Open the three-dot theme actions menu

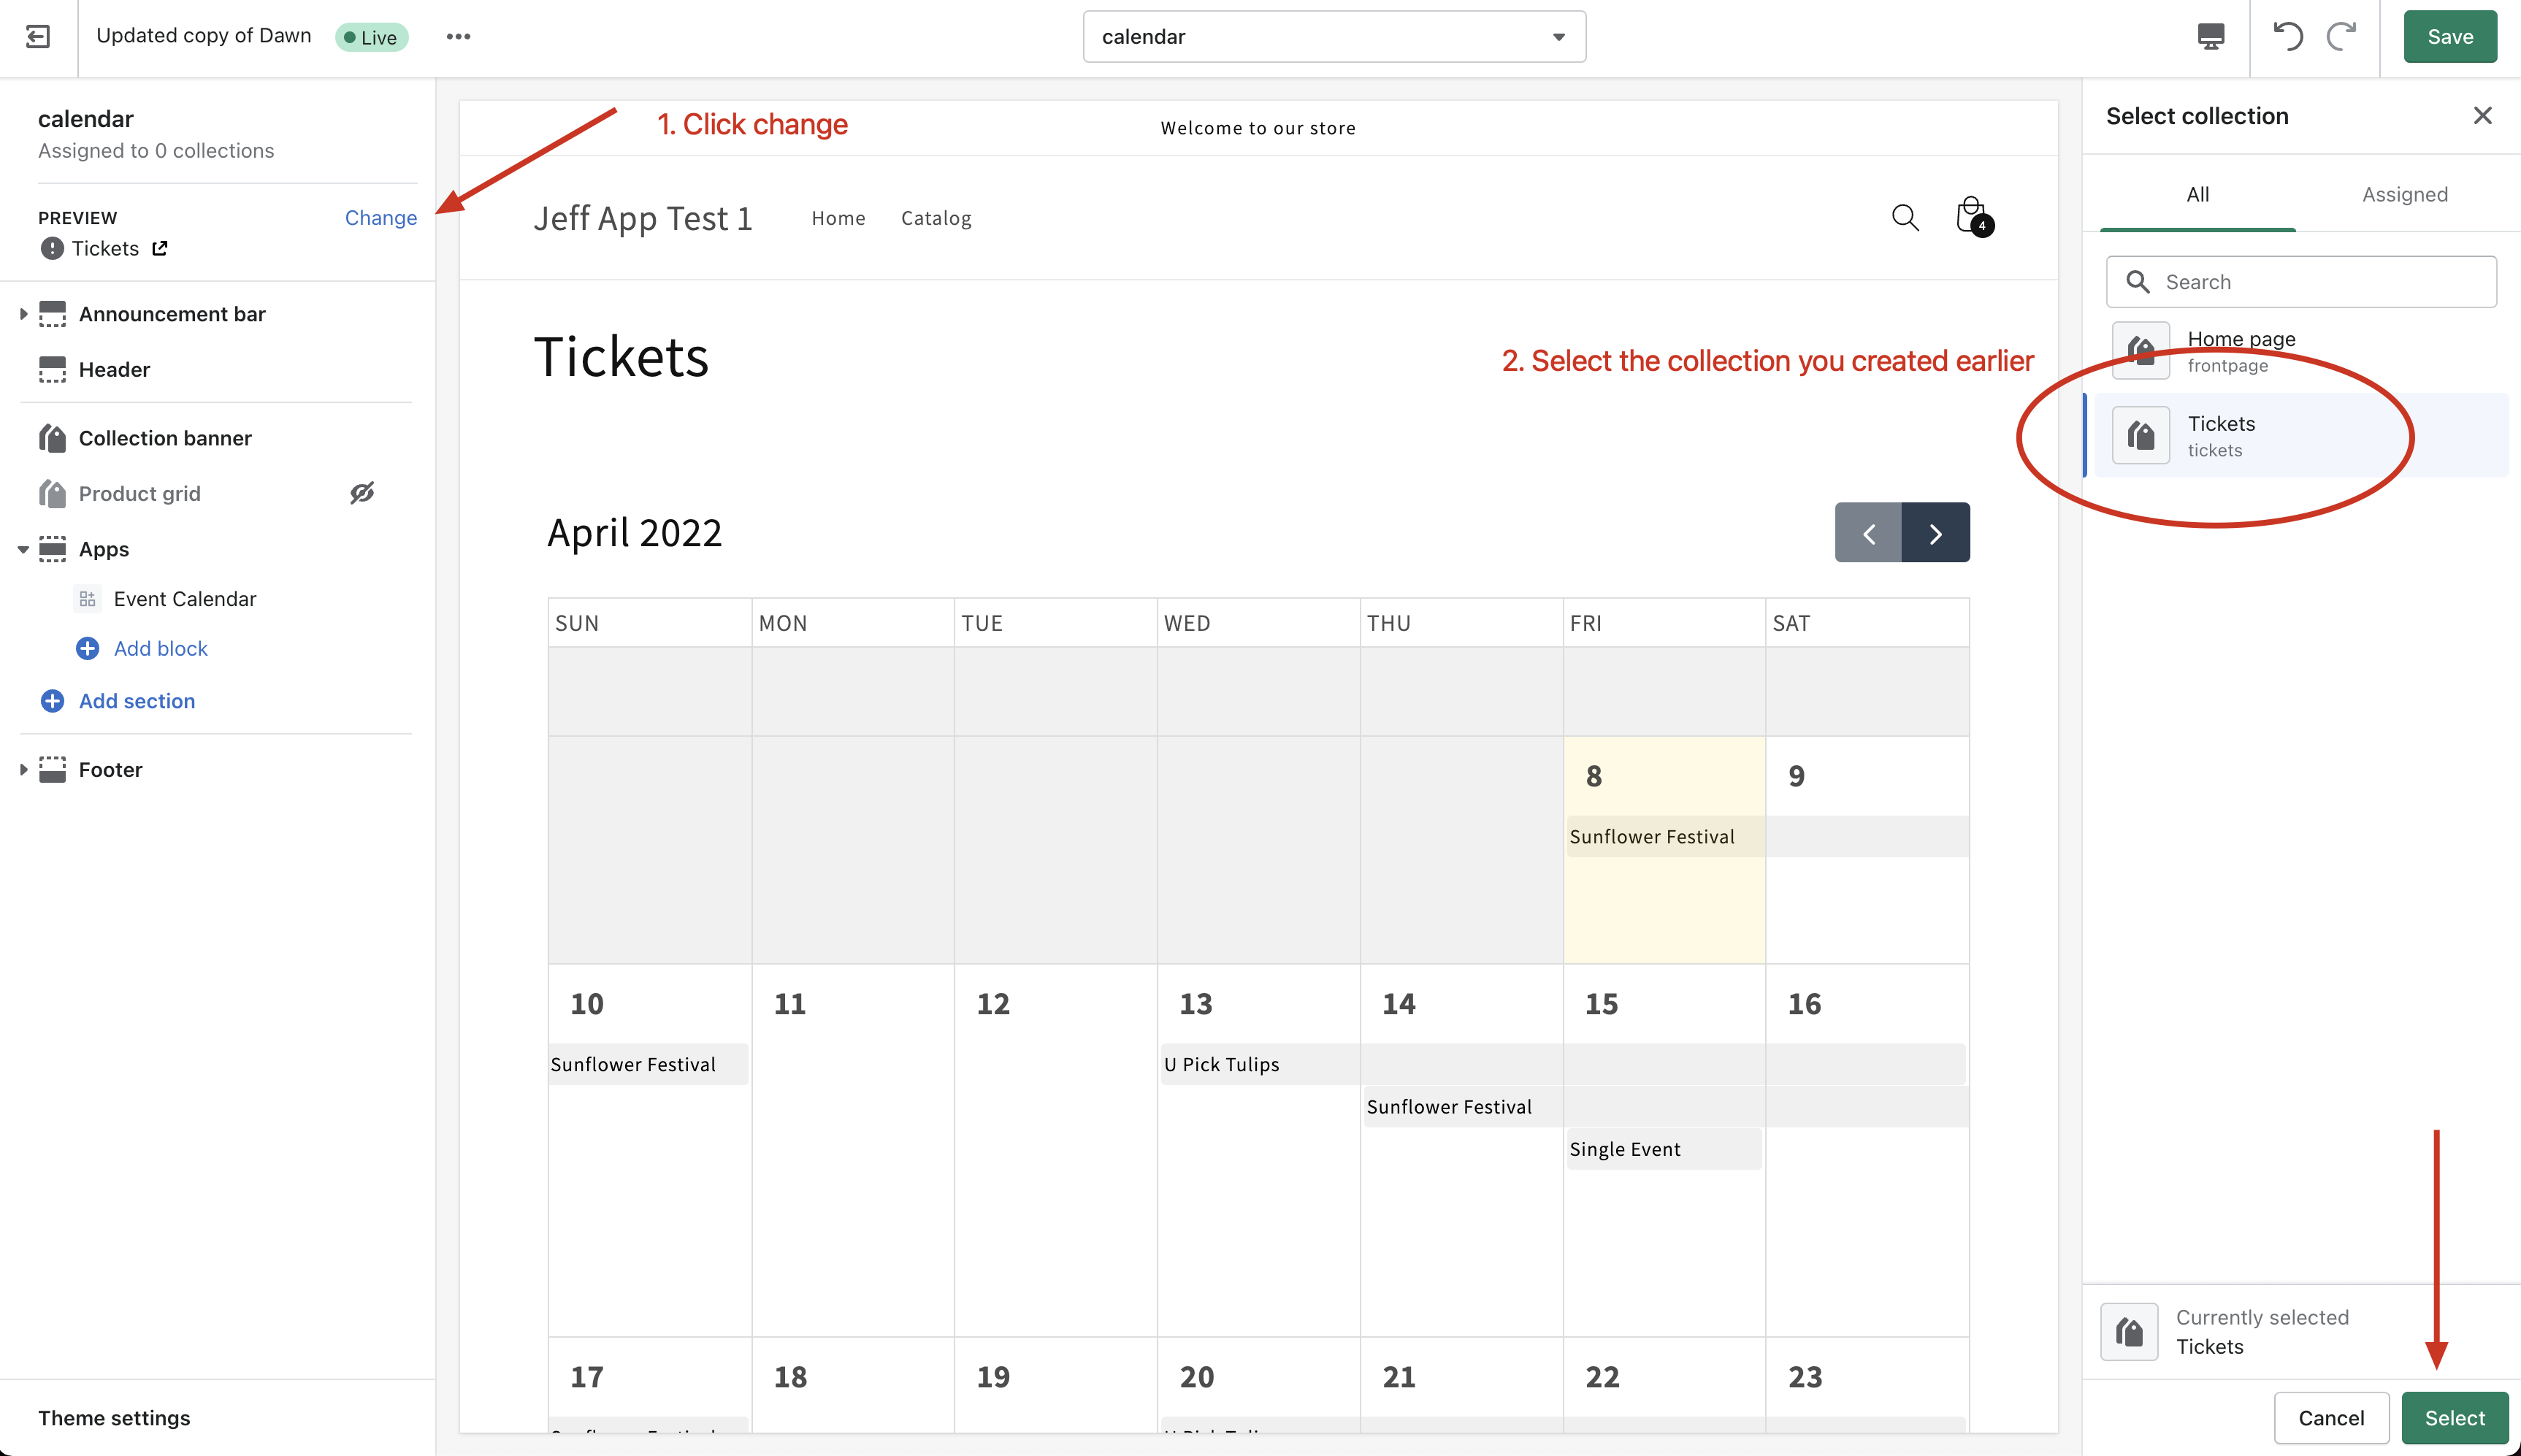tap(458, 37)
